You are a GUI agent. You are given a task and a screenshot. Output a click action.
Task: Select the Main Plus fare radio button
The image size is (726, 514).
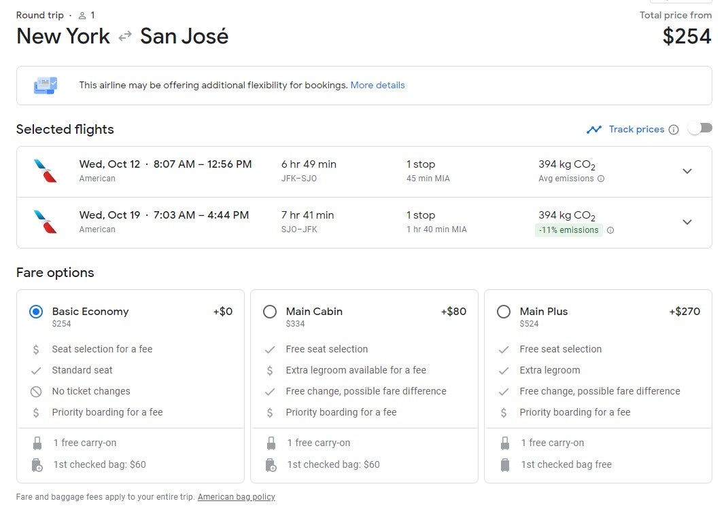504,312
